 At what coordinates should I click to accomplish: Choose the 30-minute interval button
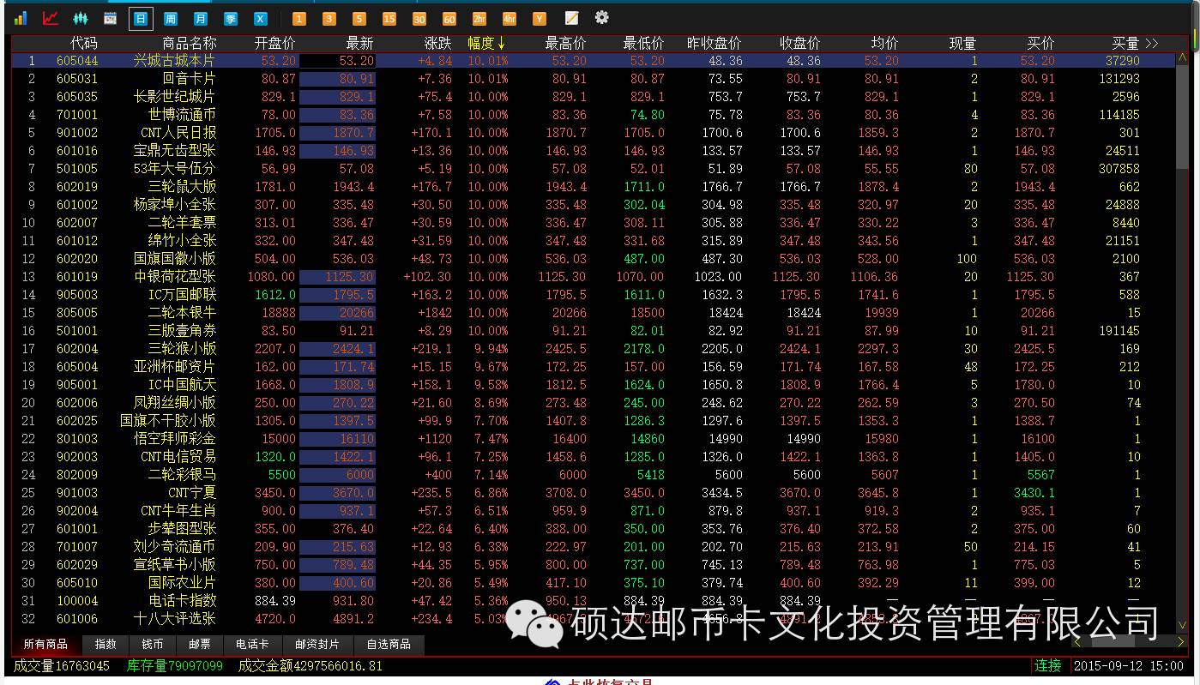click(x=419, y=18)
